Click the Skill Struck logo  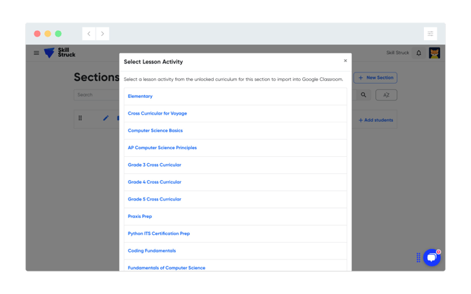tap(59, 53)
